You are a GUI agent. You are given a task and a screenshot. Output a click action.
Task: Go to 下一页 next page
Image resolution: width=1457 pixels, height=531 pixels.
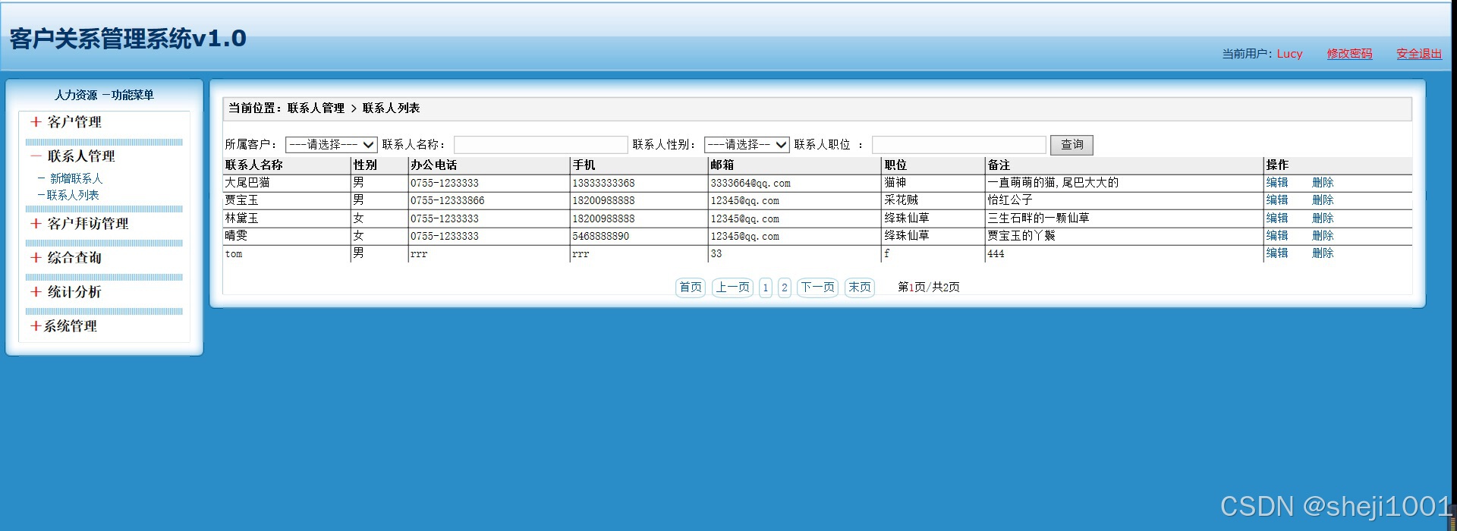click(818, 287)
